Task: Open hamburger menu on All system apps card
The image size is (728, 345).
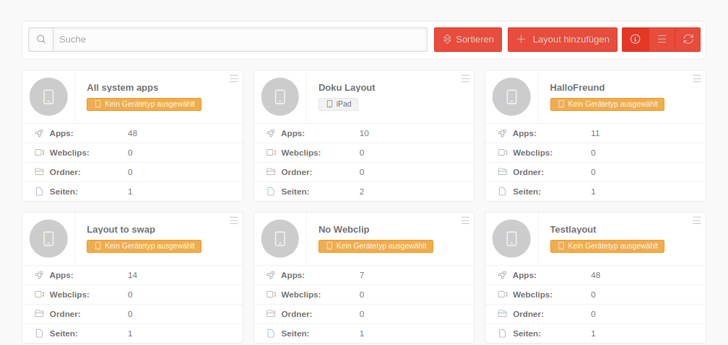Action: [234, 79]
